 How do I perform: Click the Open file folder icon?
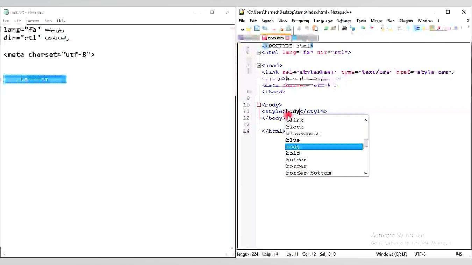tap(249, 29)
